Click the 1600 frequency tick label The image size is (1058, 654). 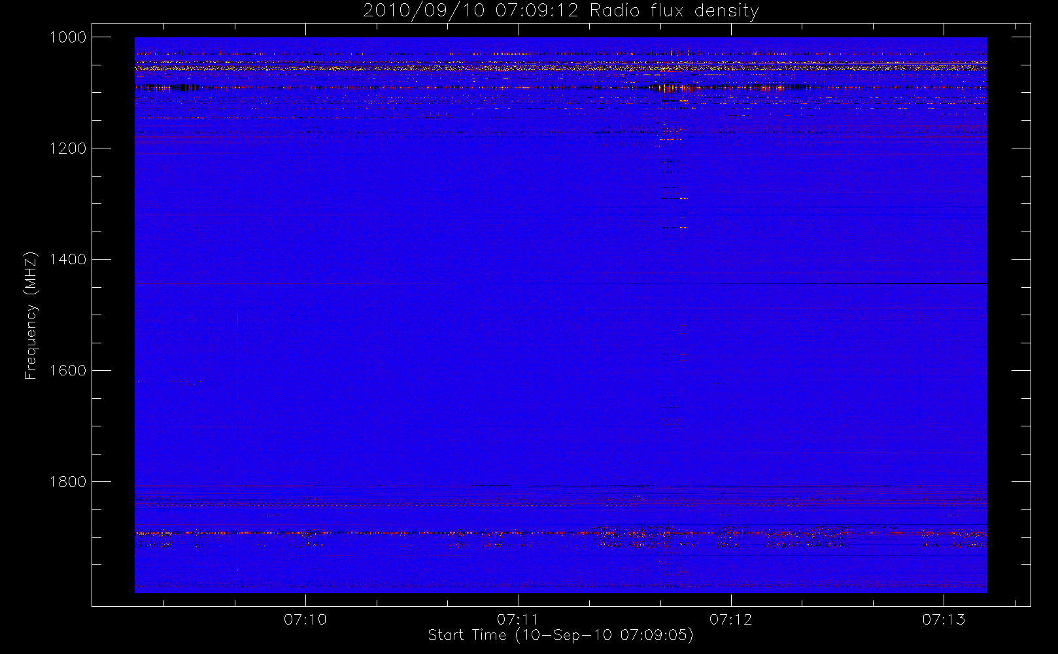[x=68, y=371]
